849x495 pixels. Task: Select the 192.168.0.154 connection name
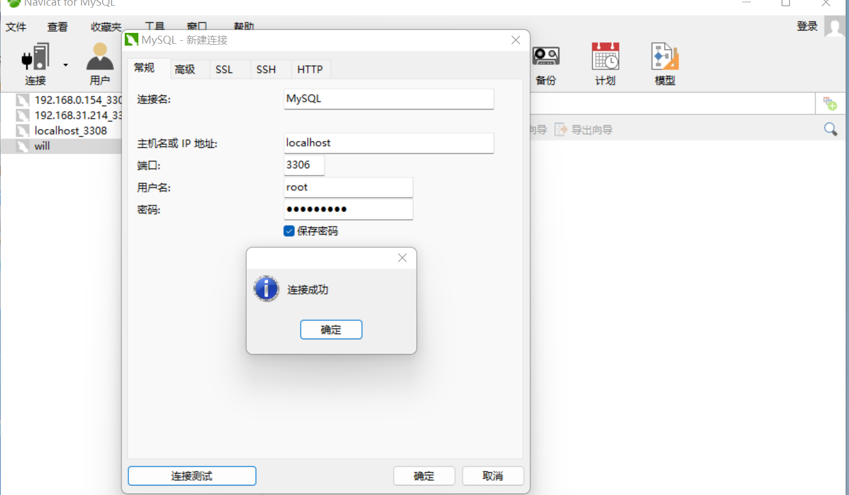coord(78,100)
